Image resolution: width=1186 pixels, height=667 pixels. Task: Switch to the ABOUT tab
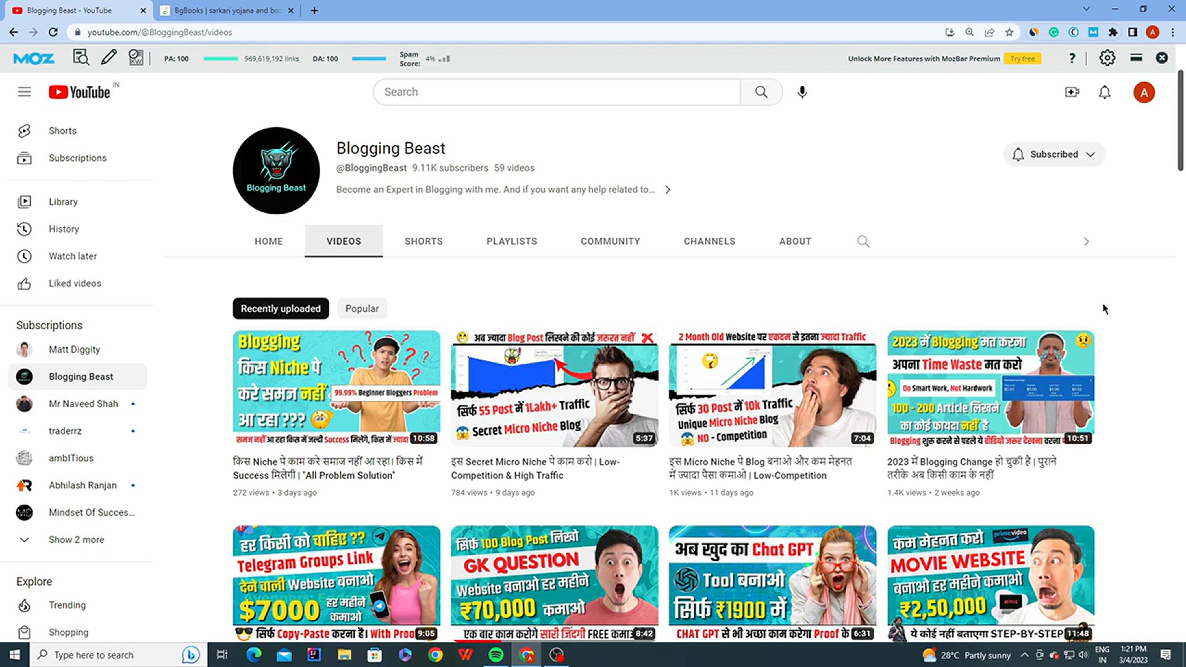click(795, 241)
